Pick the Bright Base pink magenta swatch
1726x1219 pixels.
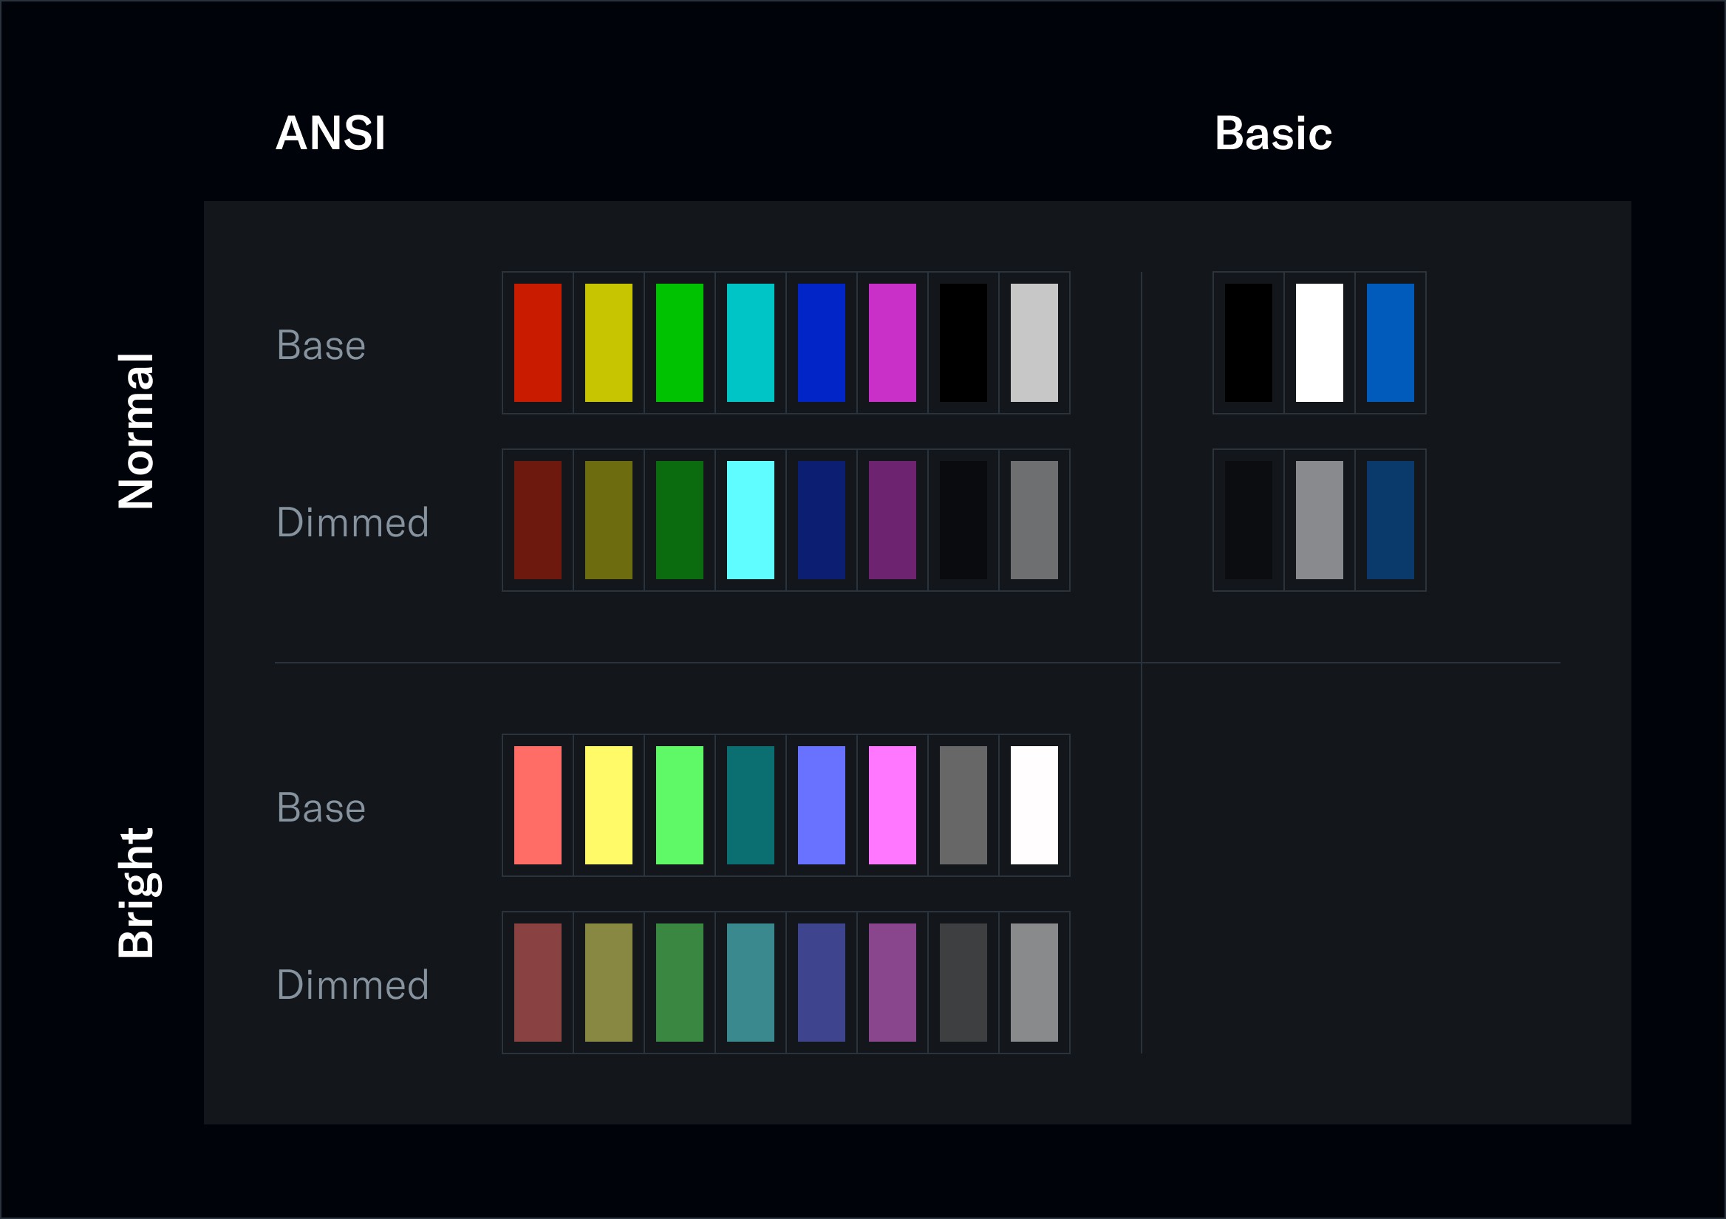tap(893, 805)
